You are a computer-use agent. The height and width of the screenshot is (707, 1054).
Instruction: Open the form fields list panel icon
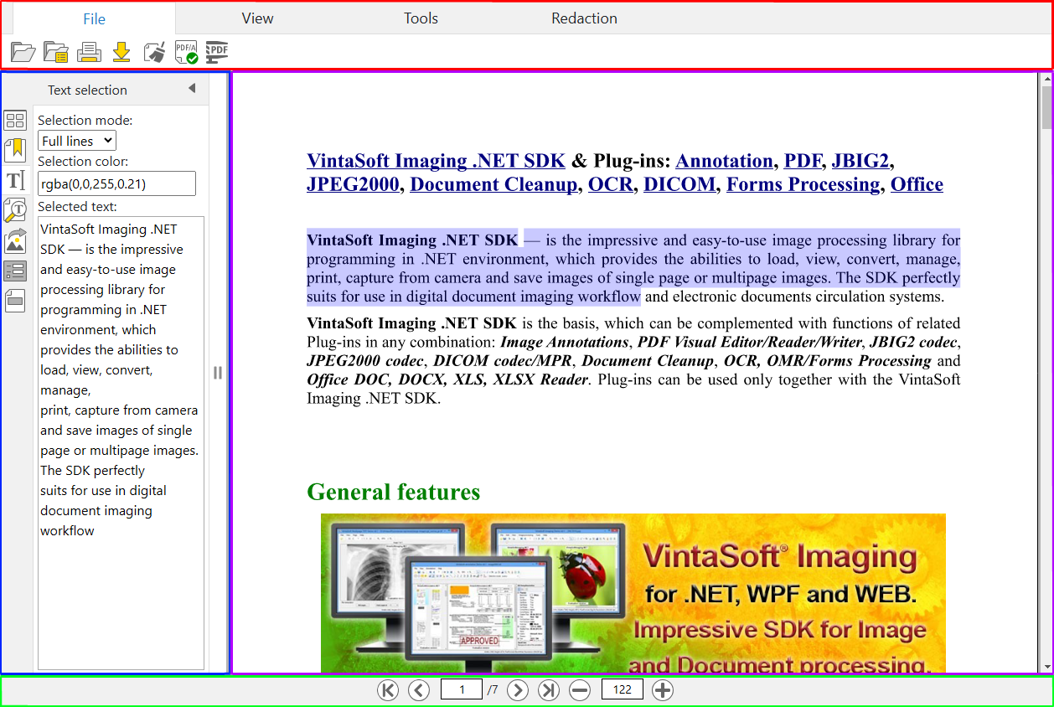tap(15, 271)
